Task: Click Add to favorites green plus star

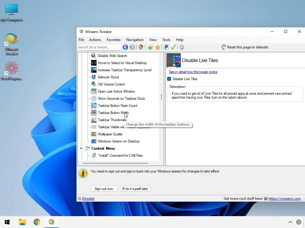Action: click(x=150, y=47)
